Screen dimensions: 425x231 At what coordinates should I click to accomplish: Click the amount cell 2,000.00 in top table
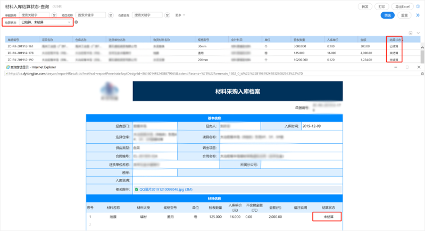coord(366,53)
